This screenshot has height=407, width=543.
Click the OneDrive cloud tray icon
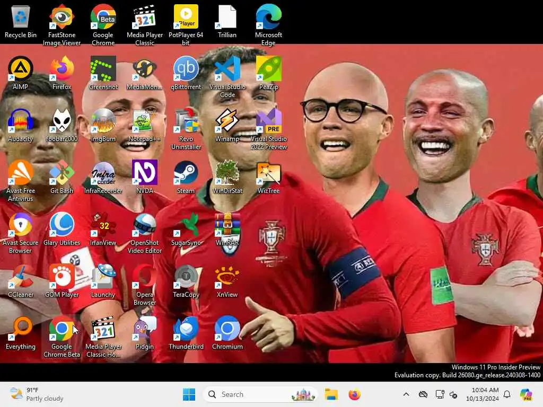pyautogui.click(x=423, y=394)
